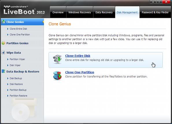The width and height of the screenshot is (172, 124).
Task: Click the Data Backup & Restore icon
Action: pyautogui.click(x=3, y=71)
